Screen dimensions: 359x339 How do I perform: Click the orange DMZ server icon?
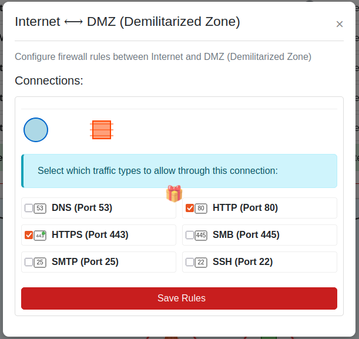pyautogui.click(x=102, y=129)
